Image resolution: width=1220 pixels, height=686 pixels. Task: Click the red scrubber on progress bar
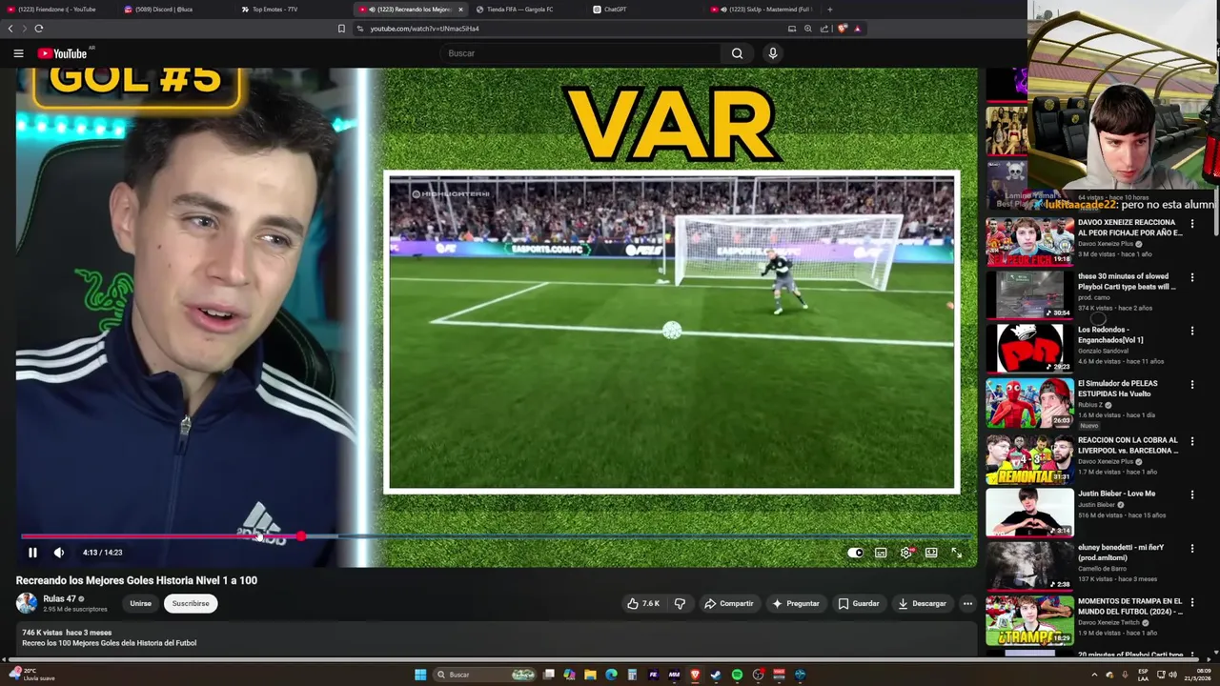pyautogui.click(x=301, y=536)
